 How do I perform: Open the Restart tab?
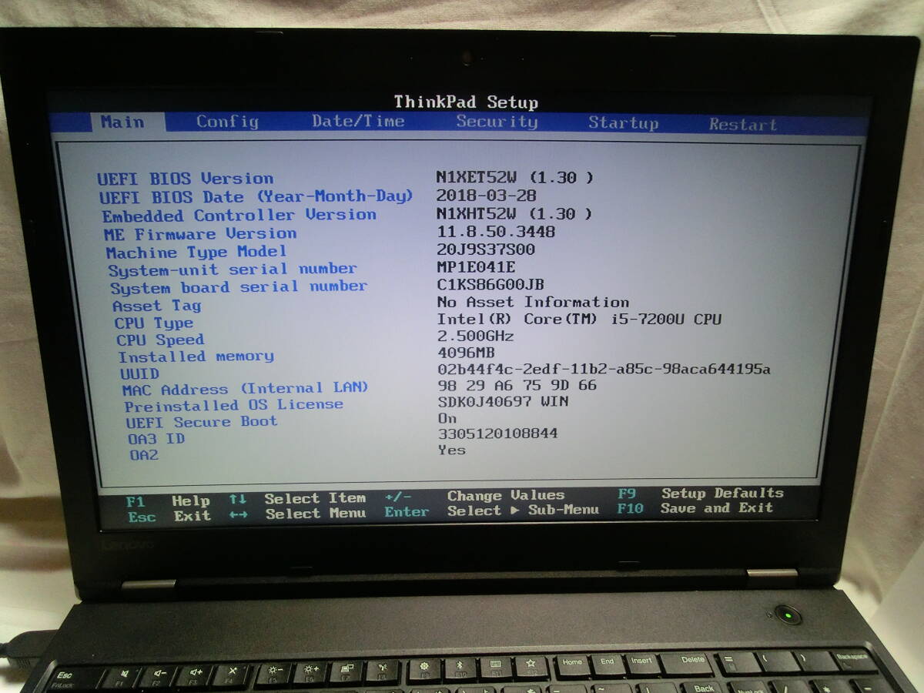coord(743,124)
